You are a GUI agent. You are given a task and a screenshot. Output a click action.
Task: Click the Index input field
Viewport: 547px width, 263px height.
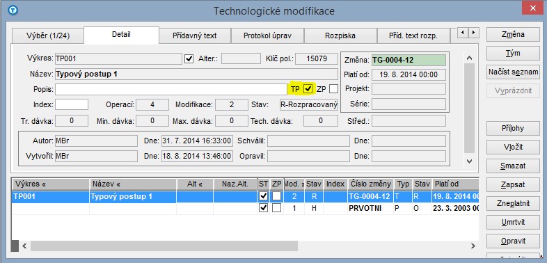pyautogui.click(x=72, y=104)
